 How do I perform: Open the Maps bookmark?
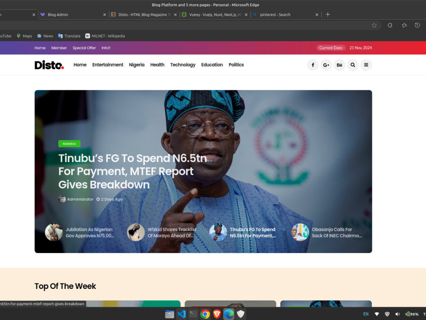click(24, 36)
